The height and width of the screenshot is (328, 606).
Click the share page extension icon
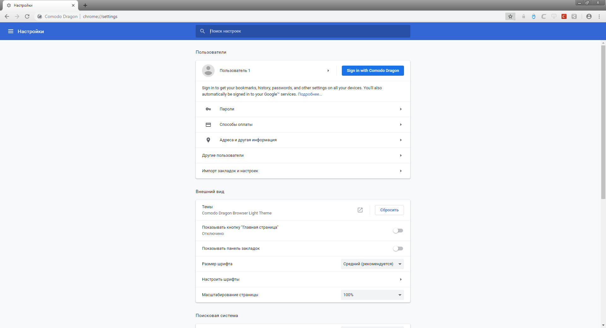tap(574, 16)
